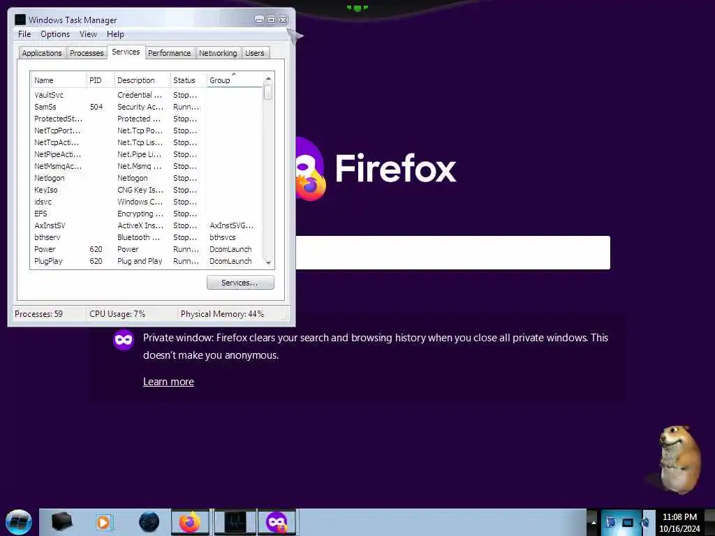Screen dimensions: 715x536
Task: Click the services list scroll down arrow
Action: pyautogui.click(x=268, y=262)
